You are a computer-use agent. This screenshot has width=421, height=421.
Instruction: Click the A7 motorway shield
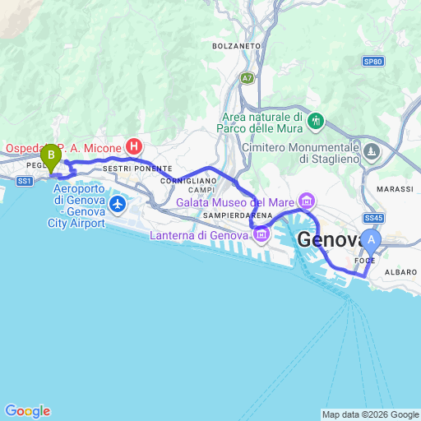click(x=247, y=78)
